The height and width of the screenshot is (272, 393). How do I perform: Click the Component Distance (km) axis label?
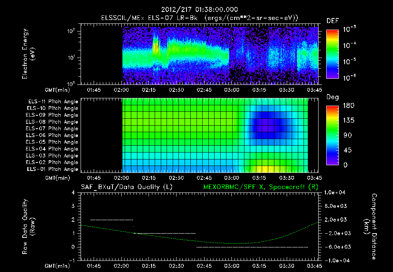[x=370, y=227]
